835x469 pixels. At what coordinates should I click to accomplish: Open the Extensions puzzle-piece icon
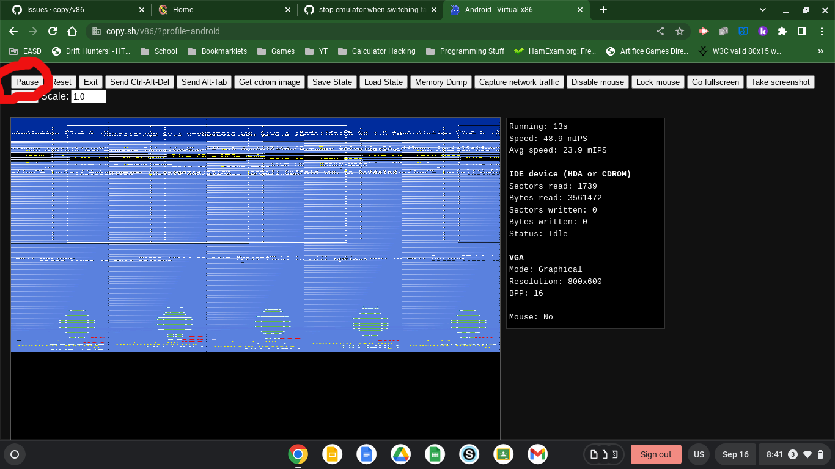(x=782, y=31)
